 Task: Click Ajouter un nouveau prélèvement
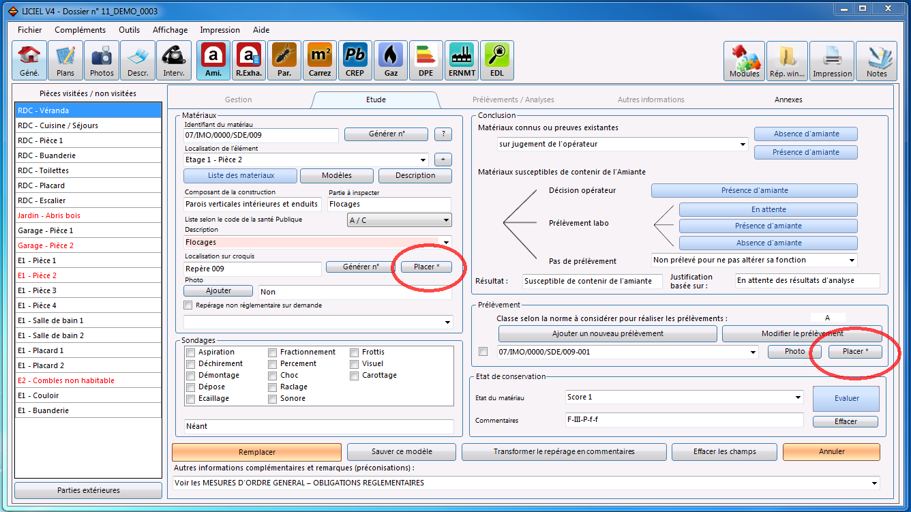point(608,333)
